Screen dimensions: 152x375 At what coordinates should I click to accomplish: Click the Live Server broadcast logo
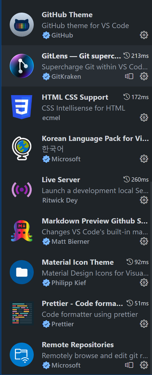tap(22, 190)
